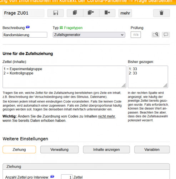Click the 'Prüfung' label
This screenshot has width=176, height=179.
(137, 28)
